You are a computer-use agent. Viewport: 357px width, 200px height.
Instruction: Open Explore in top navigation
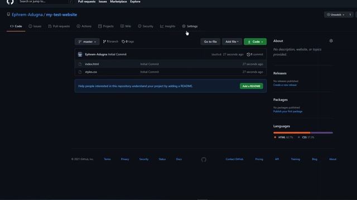(x=135, y=2)
